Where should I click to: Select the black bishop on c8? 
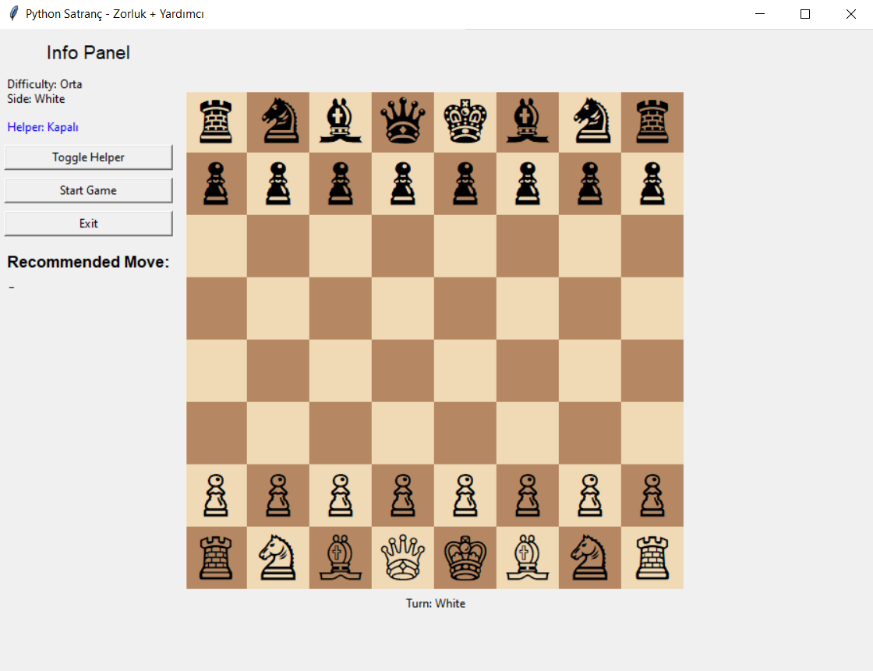(341, 122)
